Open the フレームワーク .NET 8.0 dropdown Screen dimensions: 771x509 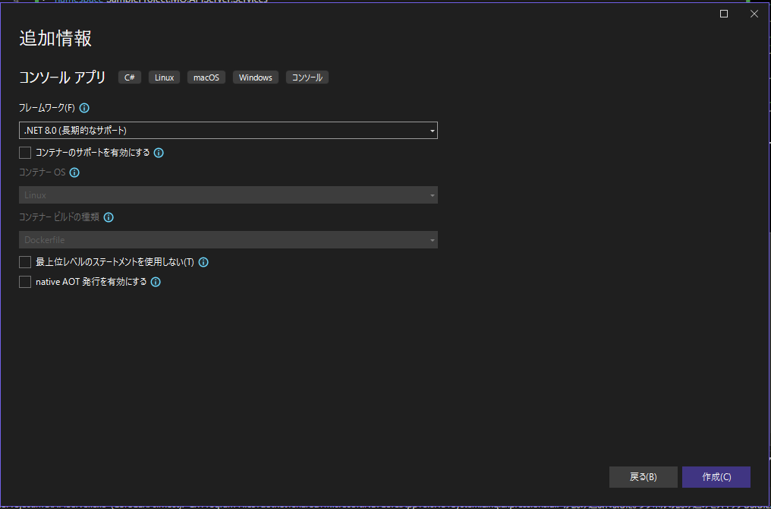click(x=228, y=131)
